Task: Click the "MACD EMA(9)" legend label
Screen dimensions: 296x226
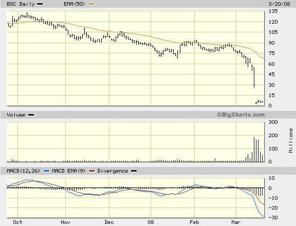Action: pyautogui.click(x=68, y=171)
